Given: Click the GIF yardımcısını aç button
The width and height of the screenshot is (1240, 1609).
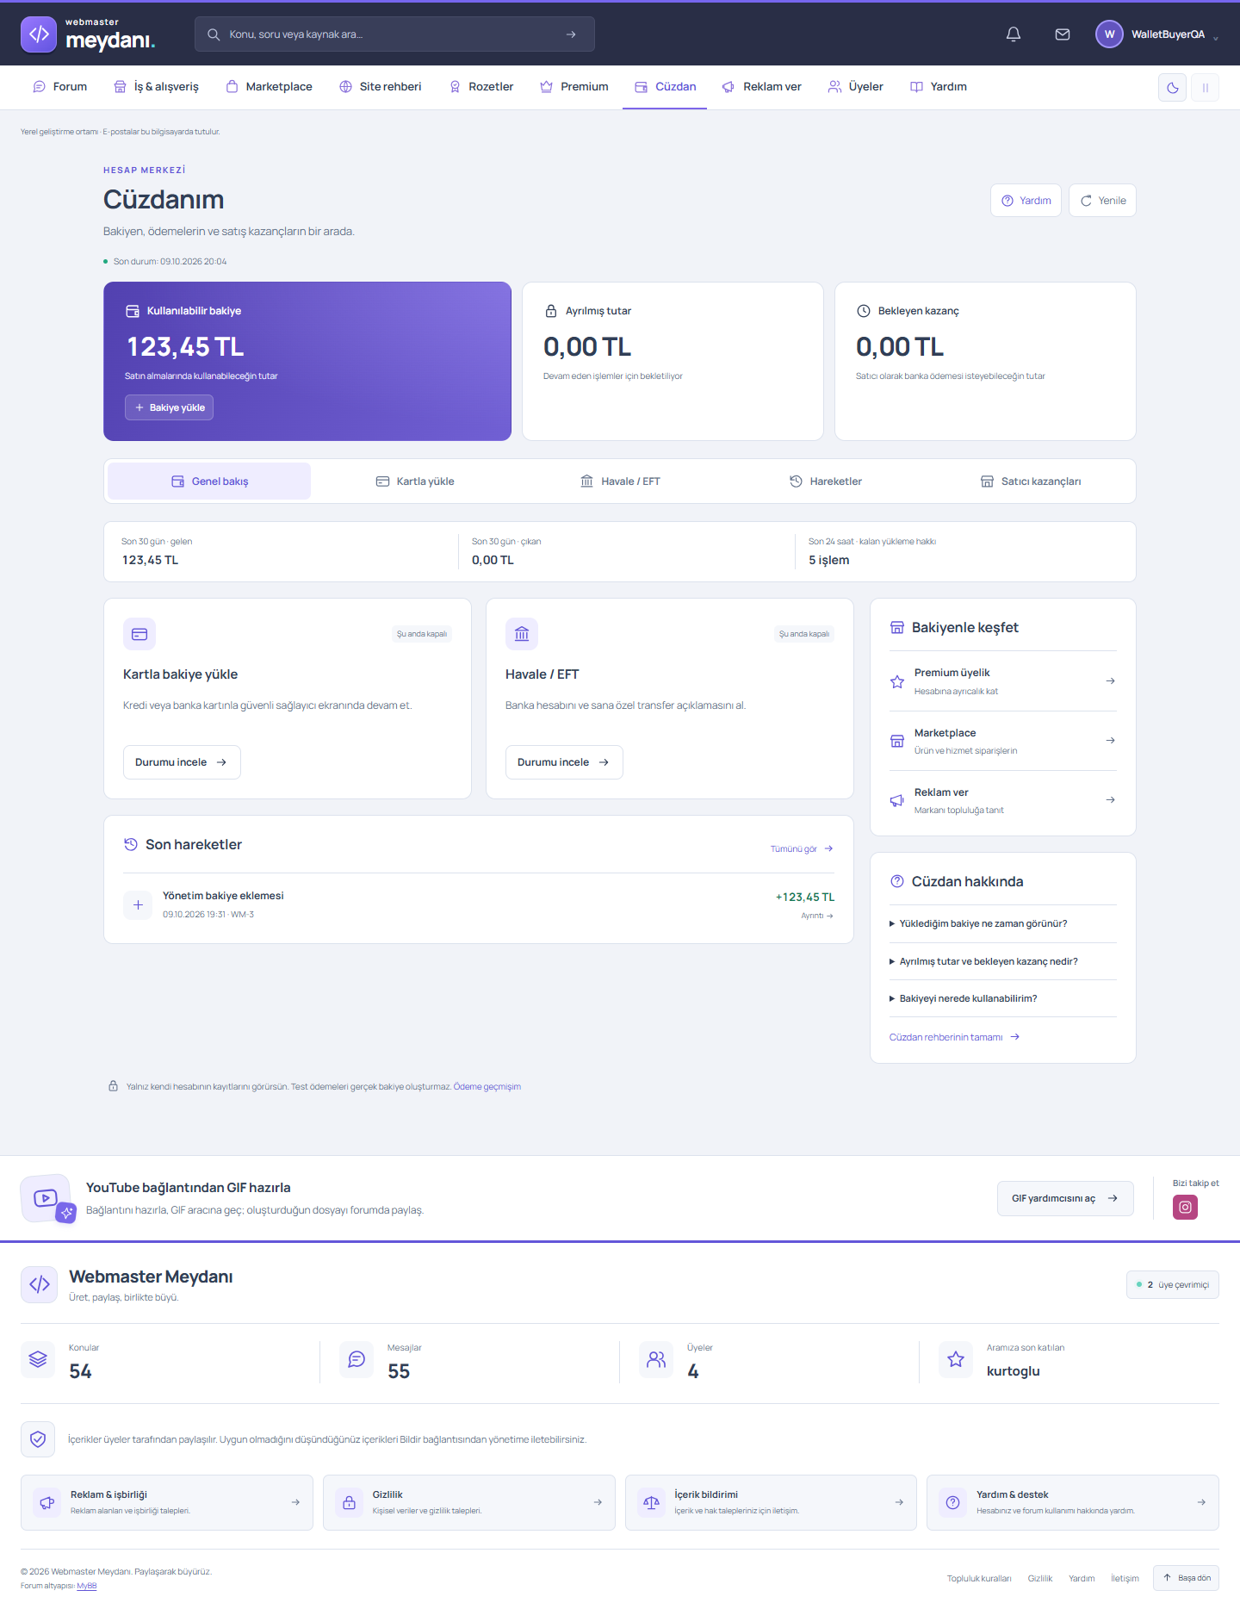Looking at the screenshot, I should (1065, 1198).
